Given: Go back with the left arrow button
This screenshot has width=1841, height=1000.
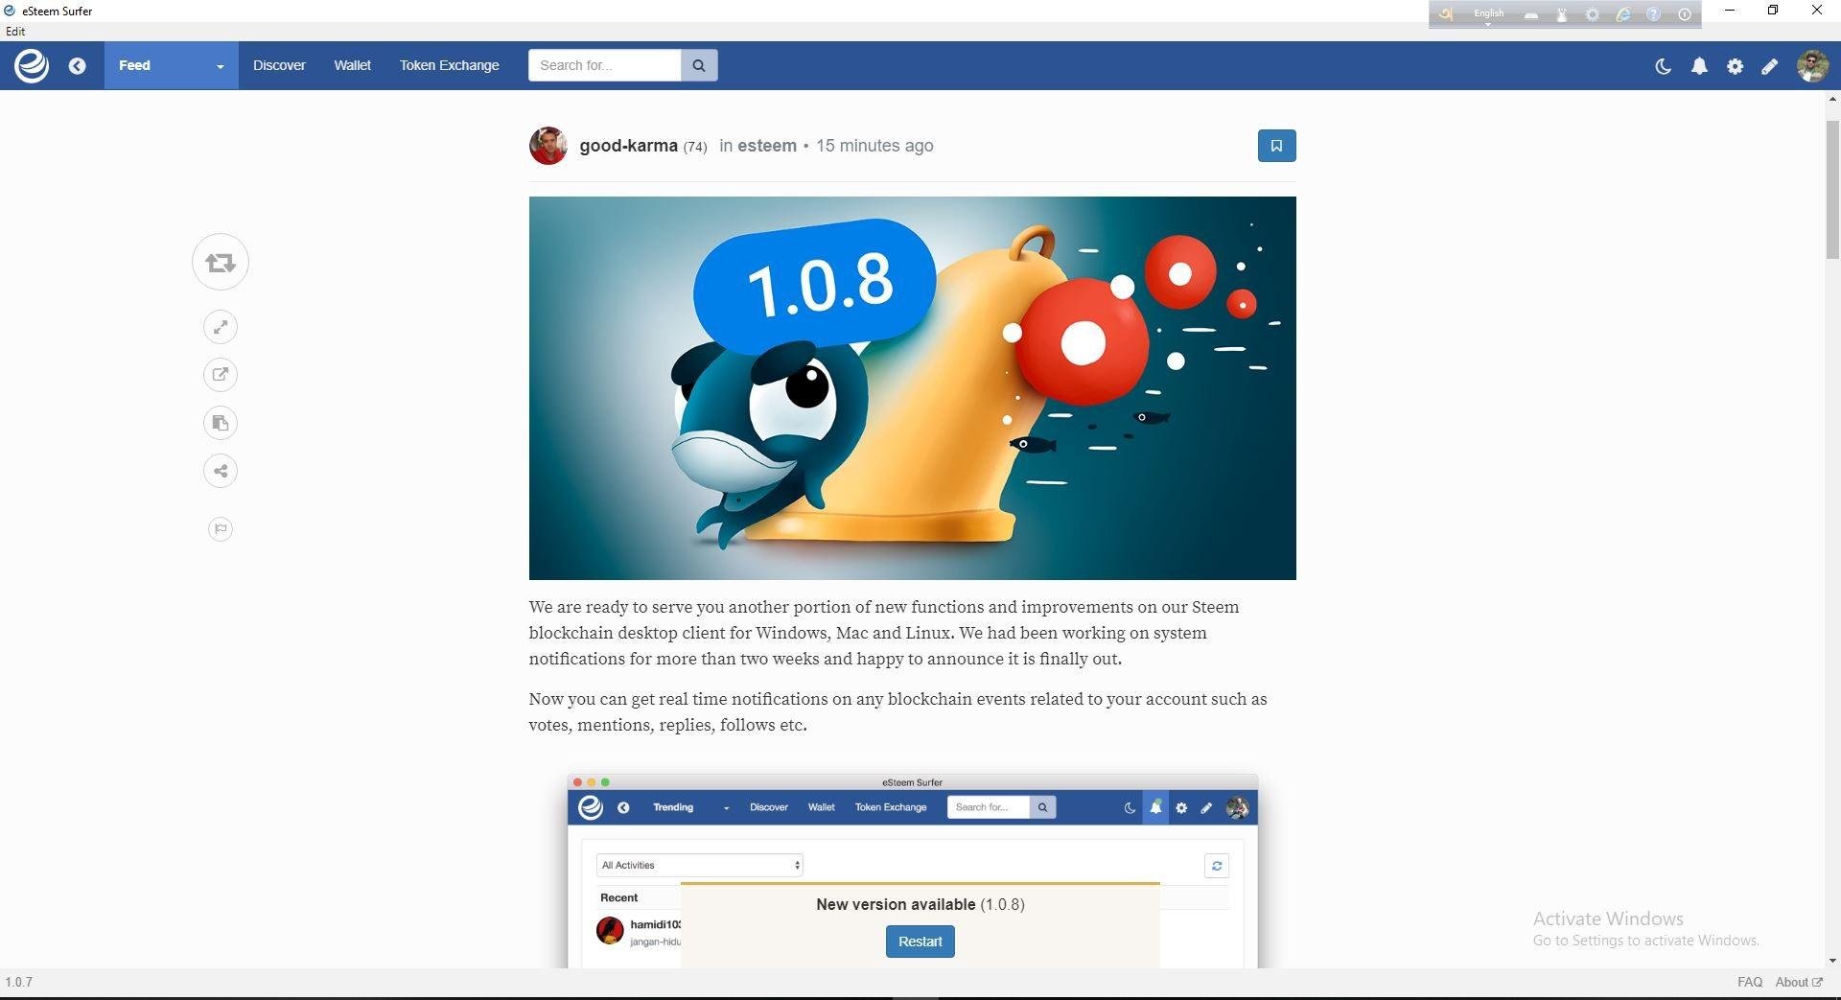Looking at the screenshot, I should point(78,65).
